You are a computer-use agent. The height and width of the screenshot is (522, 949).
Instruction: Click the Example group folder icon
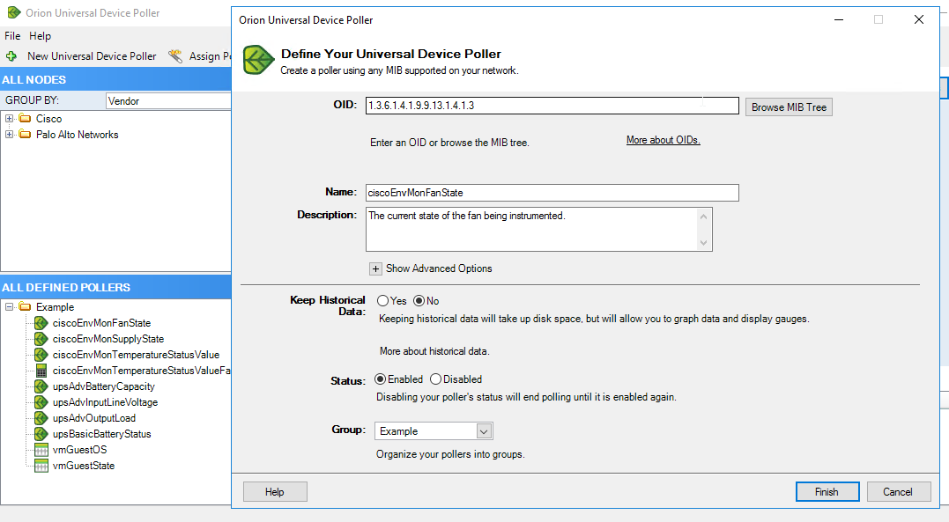point(25,306)
